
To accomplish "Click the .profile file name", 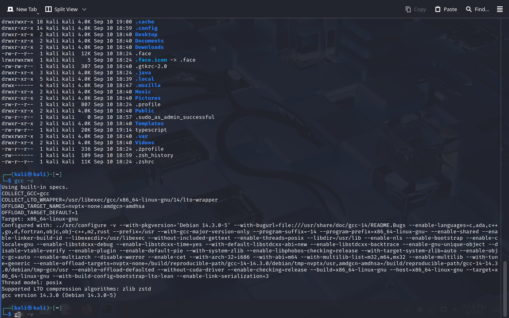I will [148, 105].
